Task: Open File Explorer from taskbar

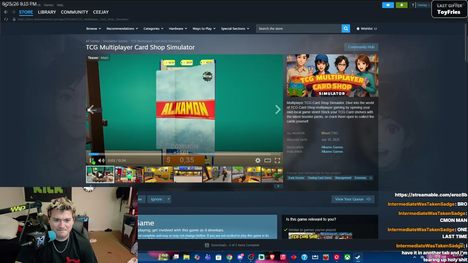Action: tap(186, 257)
